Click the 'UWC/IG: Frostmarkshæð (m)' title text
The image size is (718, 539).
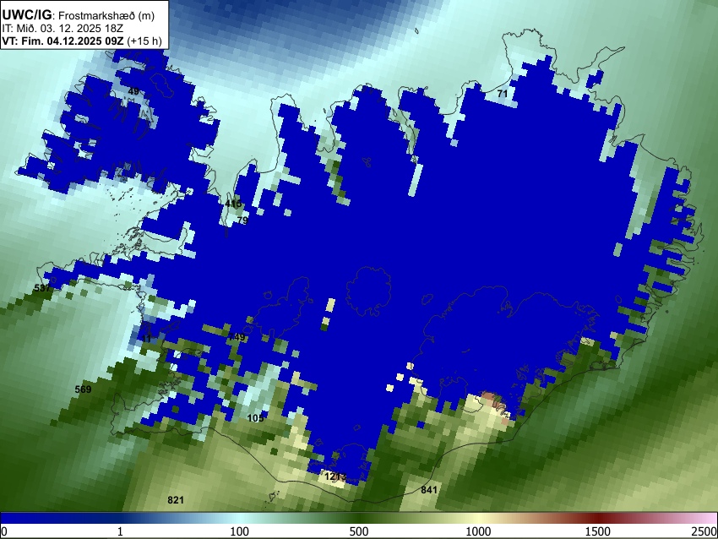pyautogui.click(x=79, y=15)
